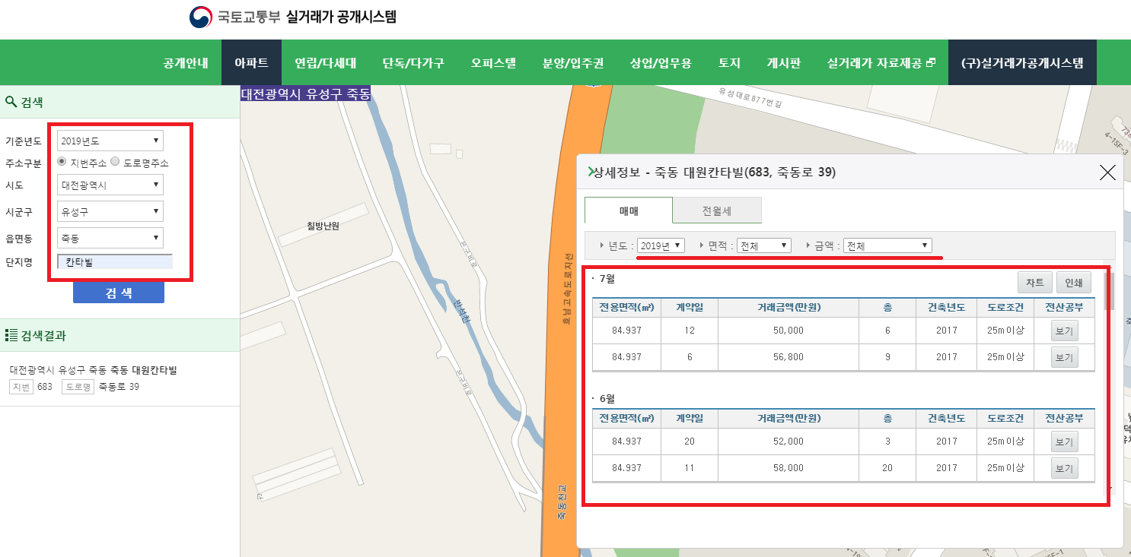Click 보기 for the 52,000 row
The height and width of the screenshot is (557, 1131).
point(1064,441)
